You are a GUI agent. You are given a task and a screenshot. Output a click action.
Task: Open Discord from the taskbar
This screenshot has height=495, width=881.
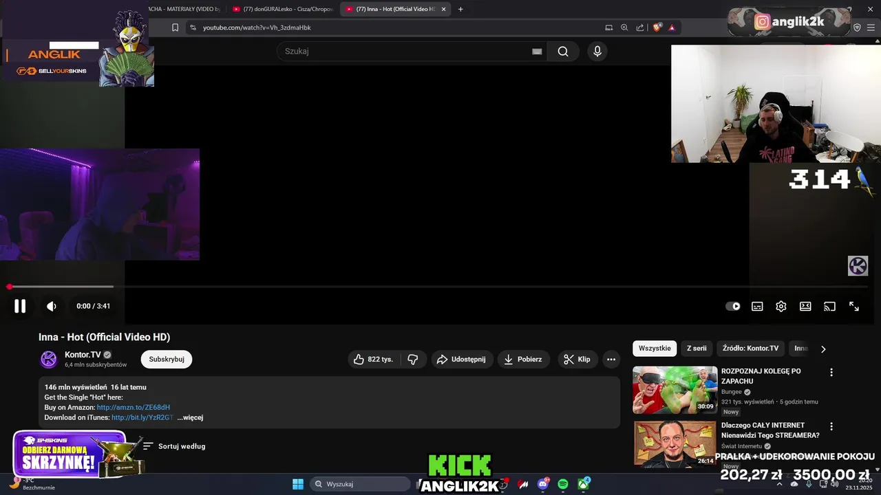[543, 484]
